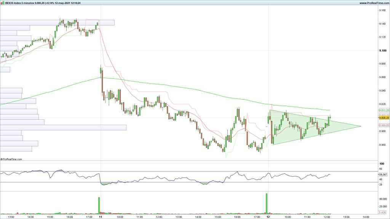Click the © ProRealTime.com watermark
Viewport: 390px width, 219px height.
click(x=12, y=159)
